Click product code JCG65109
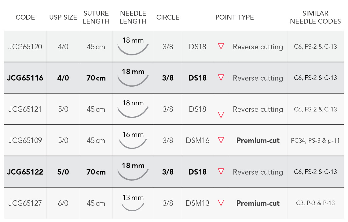The width and height of the screenshot is (348, 222). pos(25,140)
